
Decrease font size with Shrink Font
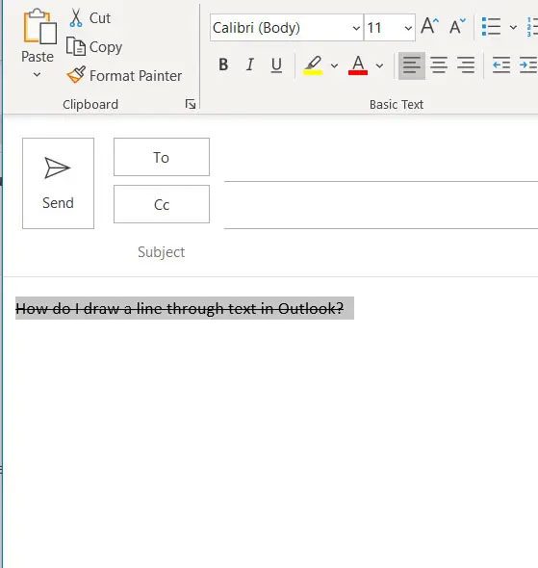point(457,26)
